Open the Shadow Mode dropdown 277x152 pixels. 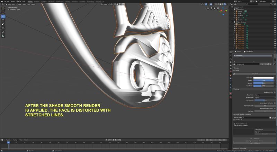pos(265,97)
